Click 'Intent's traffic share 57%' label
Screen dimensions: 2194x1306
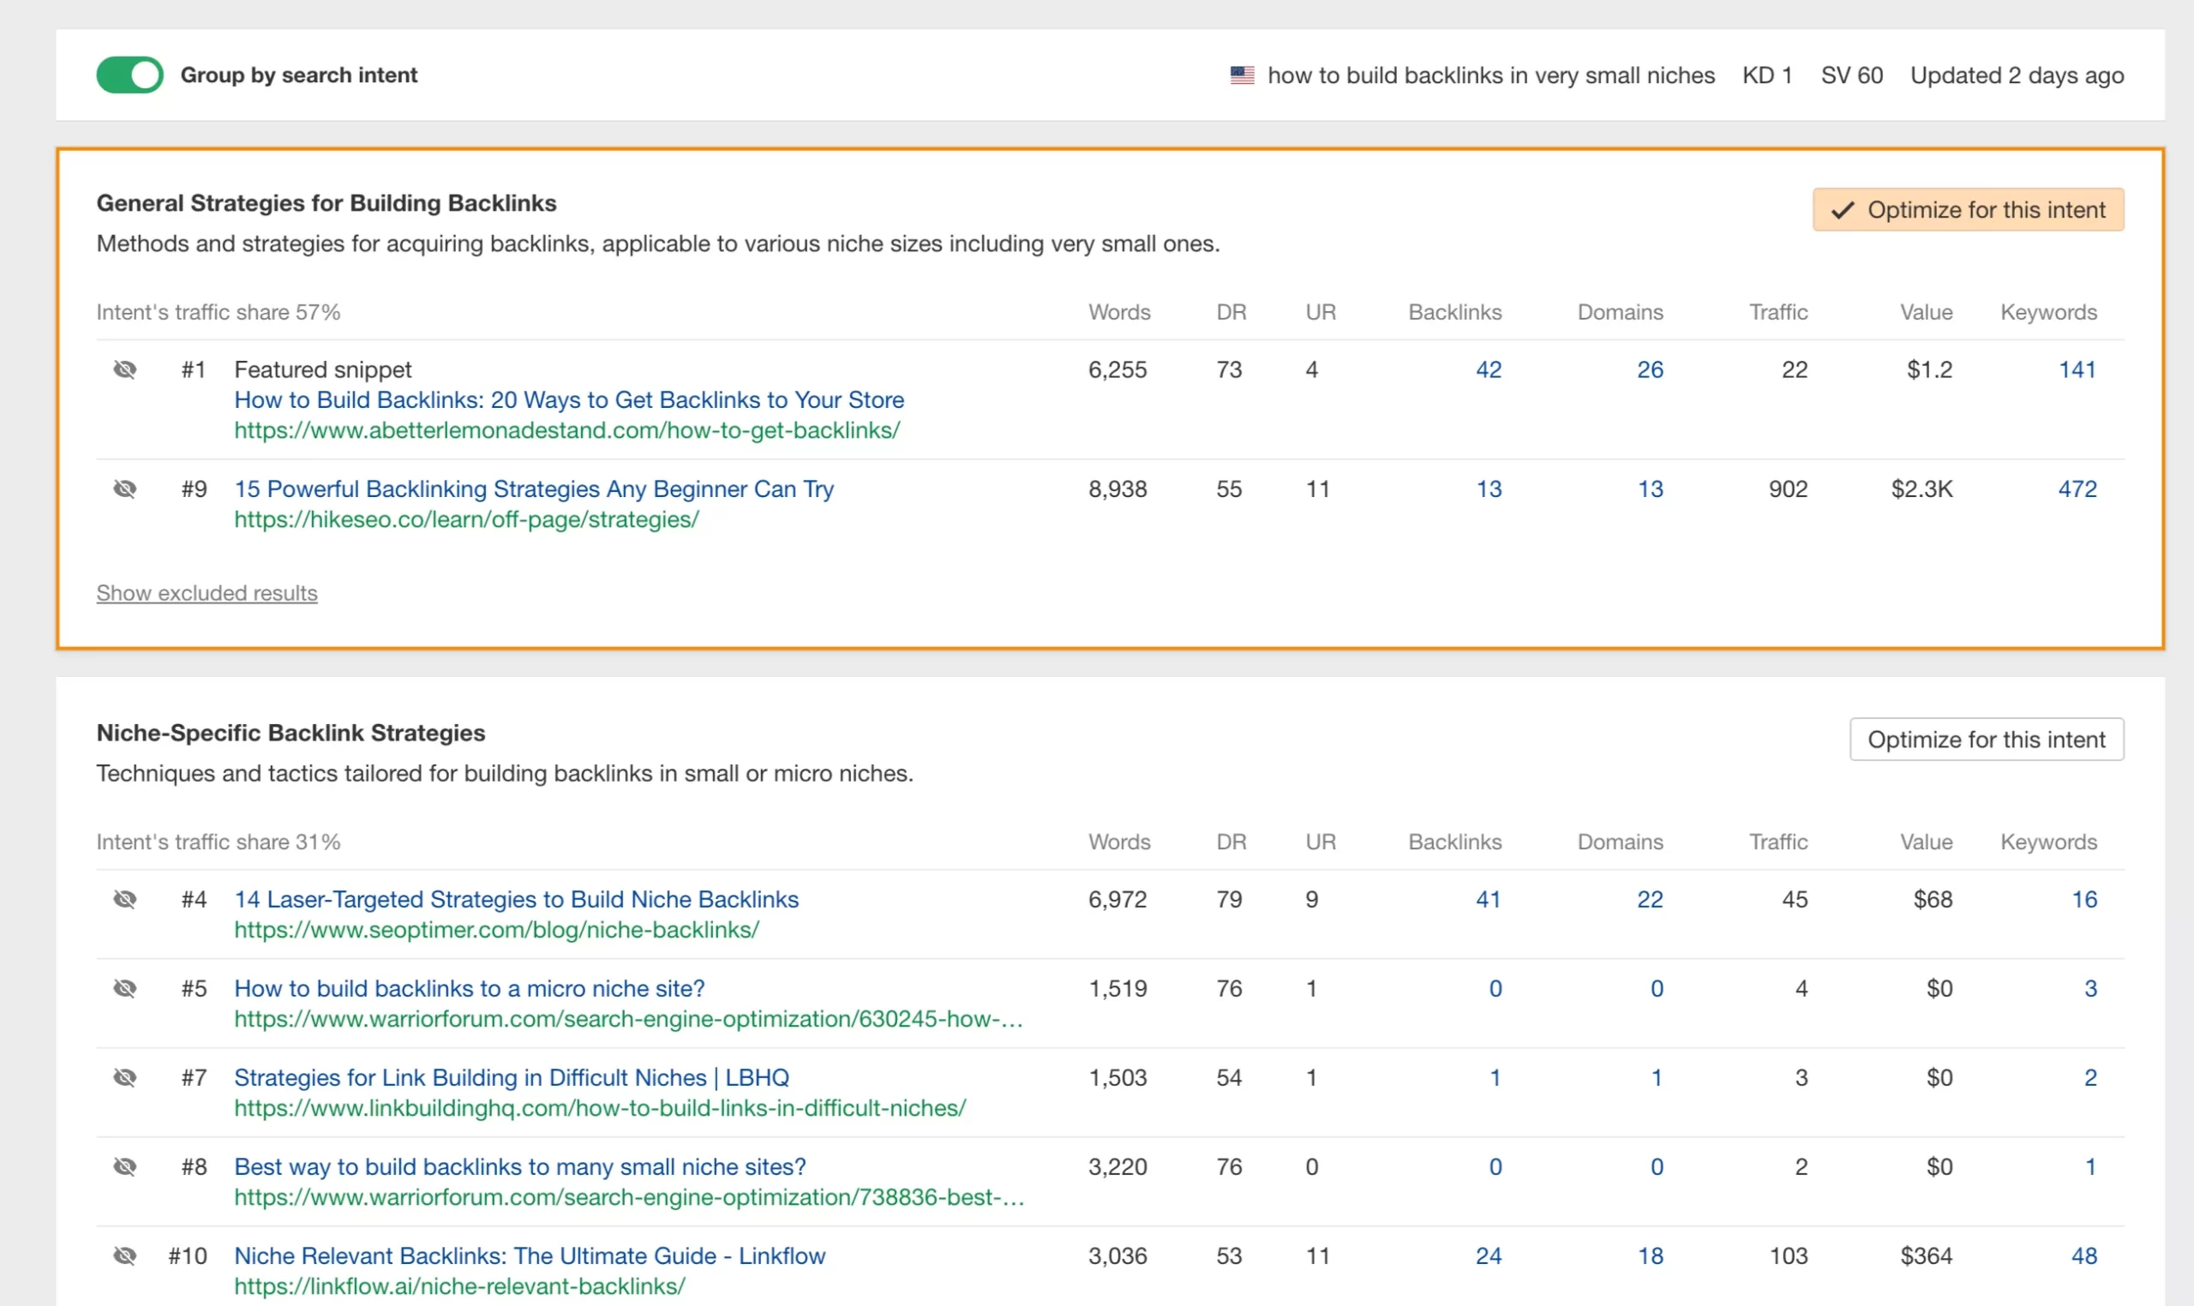click(219, 313)
